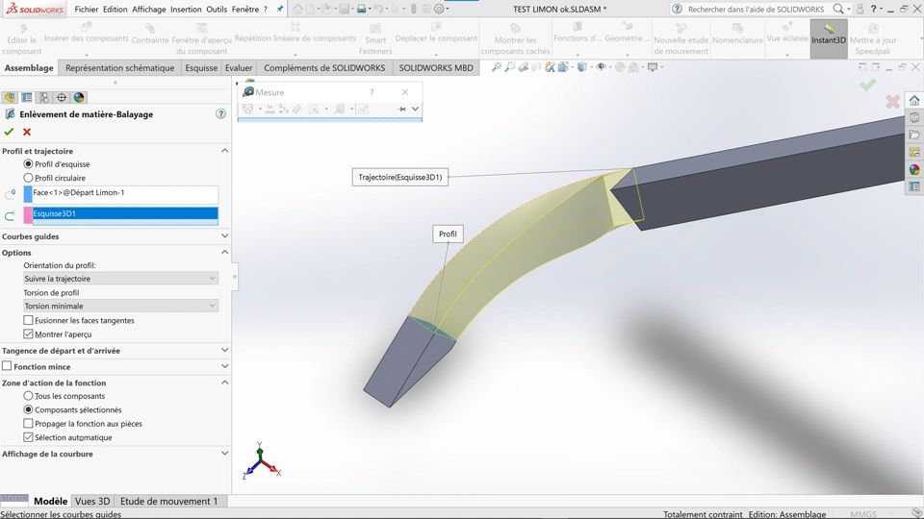Screen dimensions: 924x519
Task: Collapse Profil et trajectoire section
Action: click(224, 151)
